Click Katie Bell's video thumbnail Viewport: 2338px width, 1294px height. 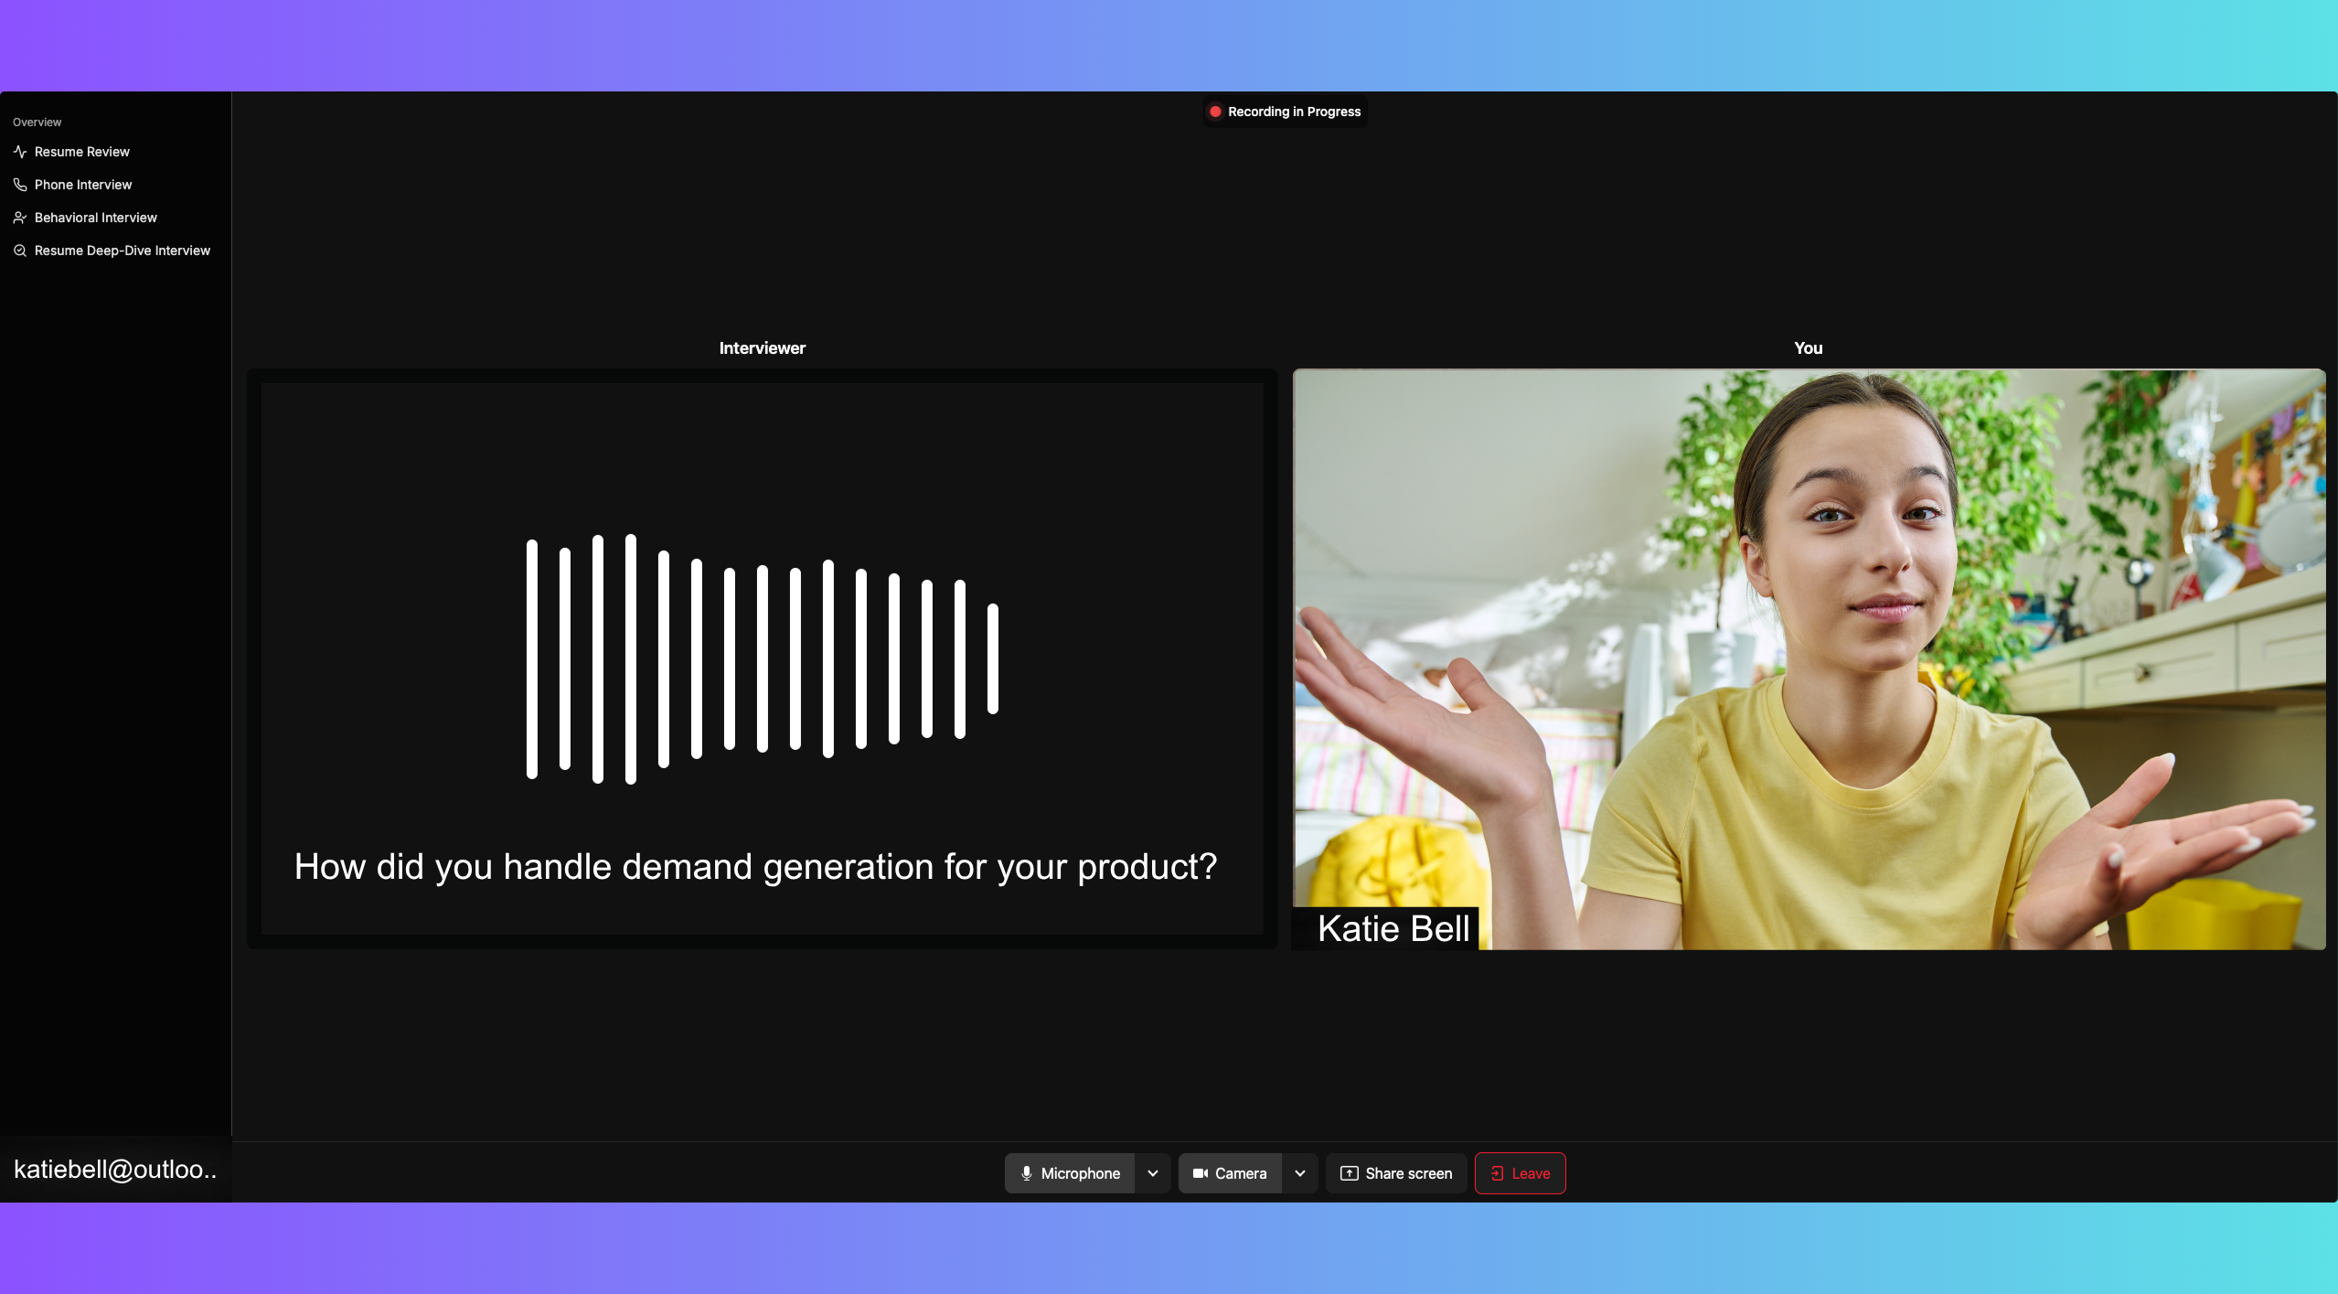[1808, 658]
